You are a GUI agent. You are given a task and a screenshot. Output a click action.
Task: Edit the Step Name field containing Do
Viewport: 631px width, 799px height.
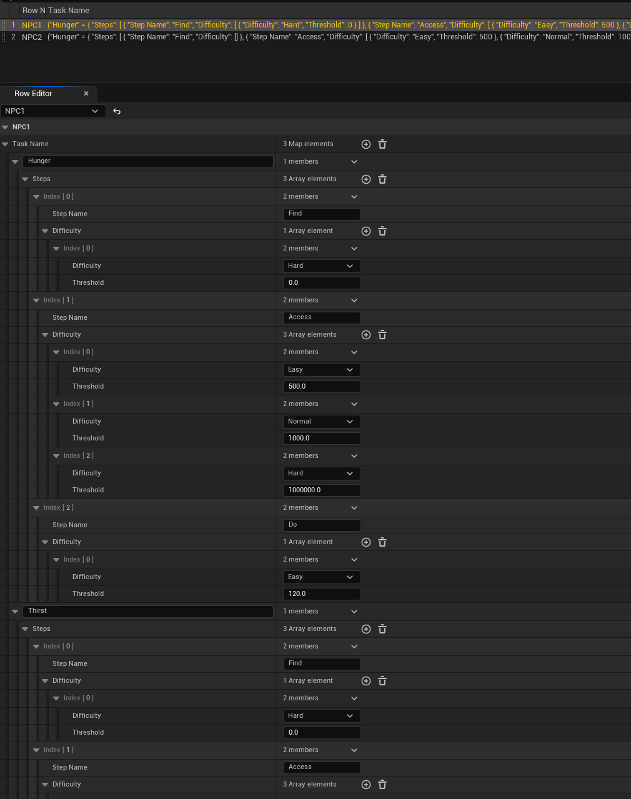point(322,525)
